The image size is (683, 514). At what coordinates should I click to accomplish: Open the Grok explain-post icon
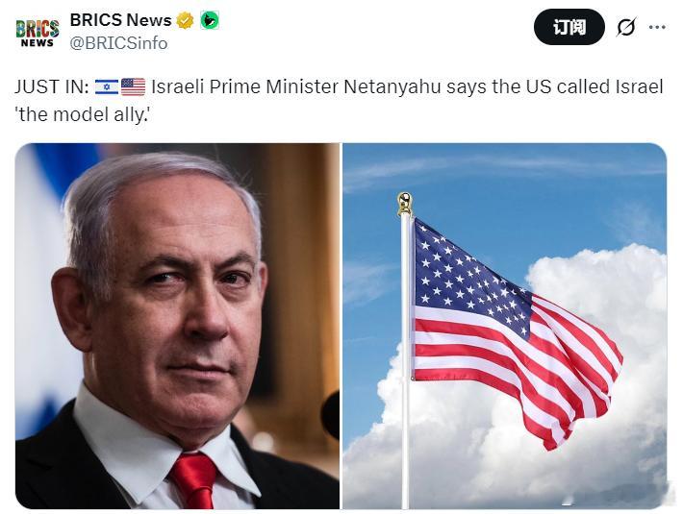(x=626, y=27)
